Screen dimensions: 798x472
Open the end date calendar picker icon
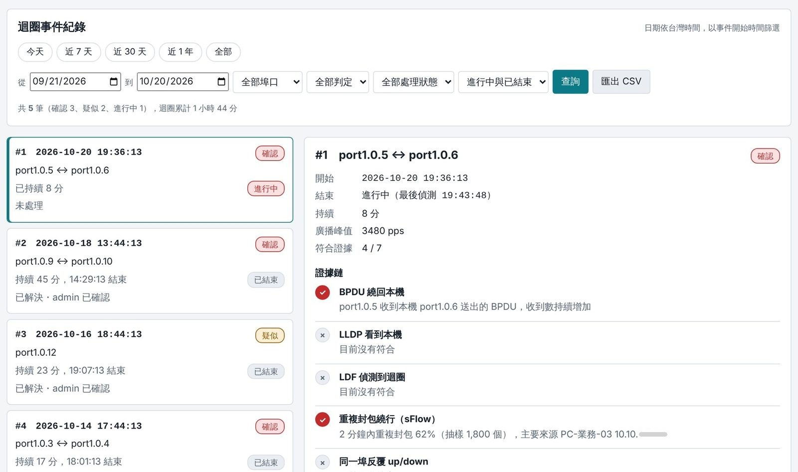pos(221,82)
